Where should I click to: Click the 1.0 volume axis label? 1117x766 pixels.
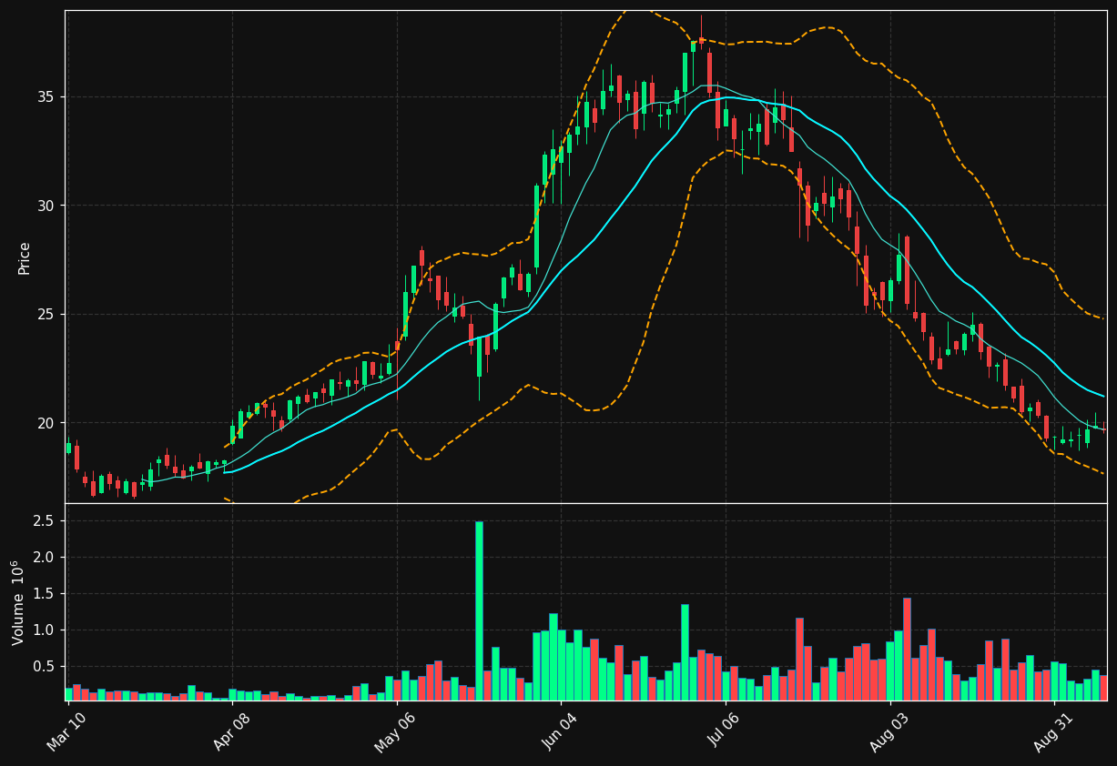[45, 630]
